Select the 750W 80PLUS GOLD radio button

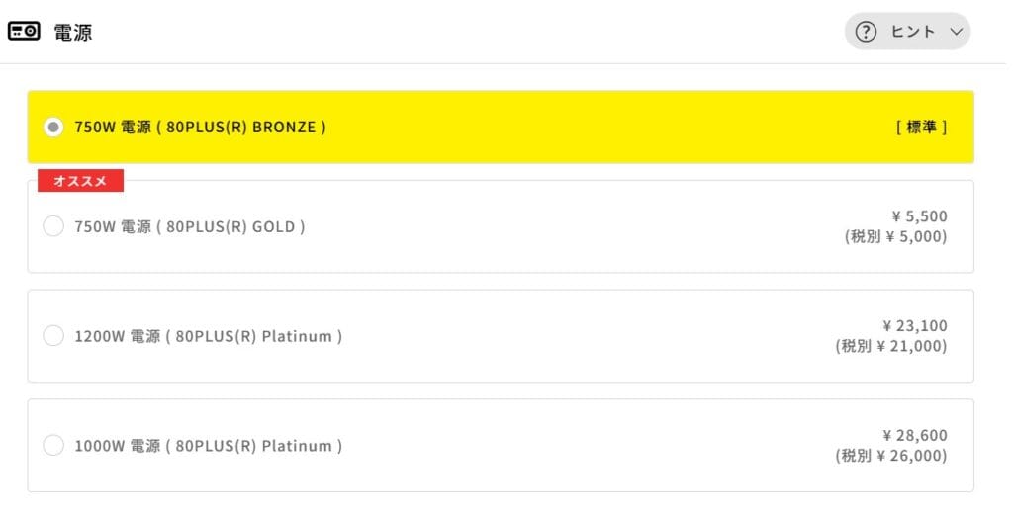(x=53, y=226)
